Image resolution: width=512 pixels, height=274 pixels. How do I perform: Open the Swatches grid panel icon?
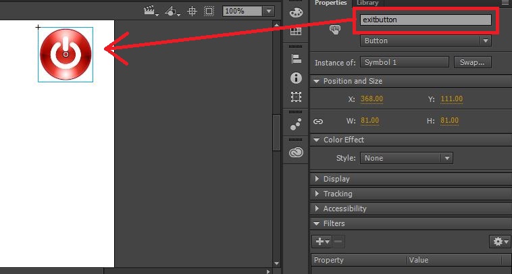pos(296,31)
